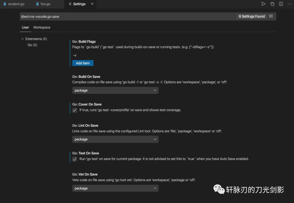Clear the settings search filter icon

[x=271, y=16]
